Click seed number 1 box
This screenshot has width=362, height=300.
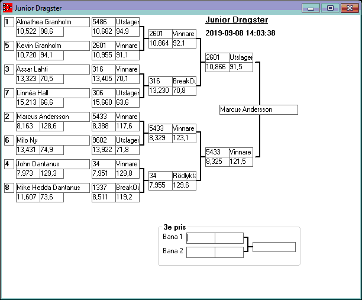(x=9, y=22)
